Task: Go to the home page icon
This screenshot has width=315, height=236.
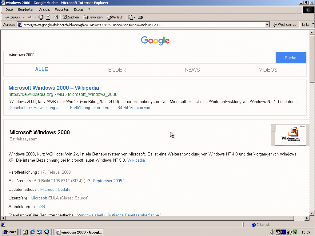Action: click(56, 17)
